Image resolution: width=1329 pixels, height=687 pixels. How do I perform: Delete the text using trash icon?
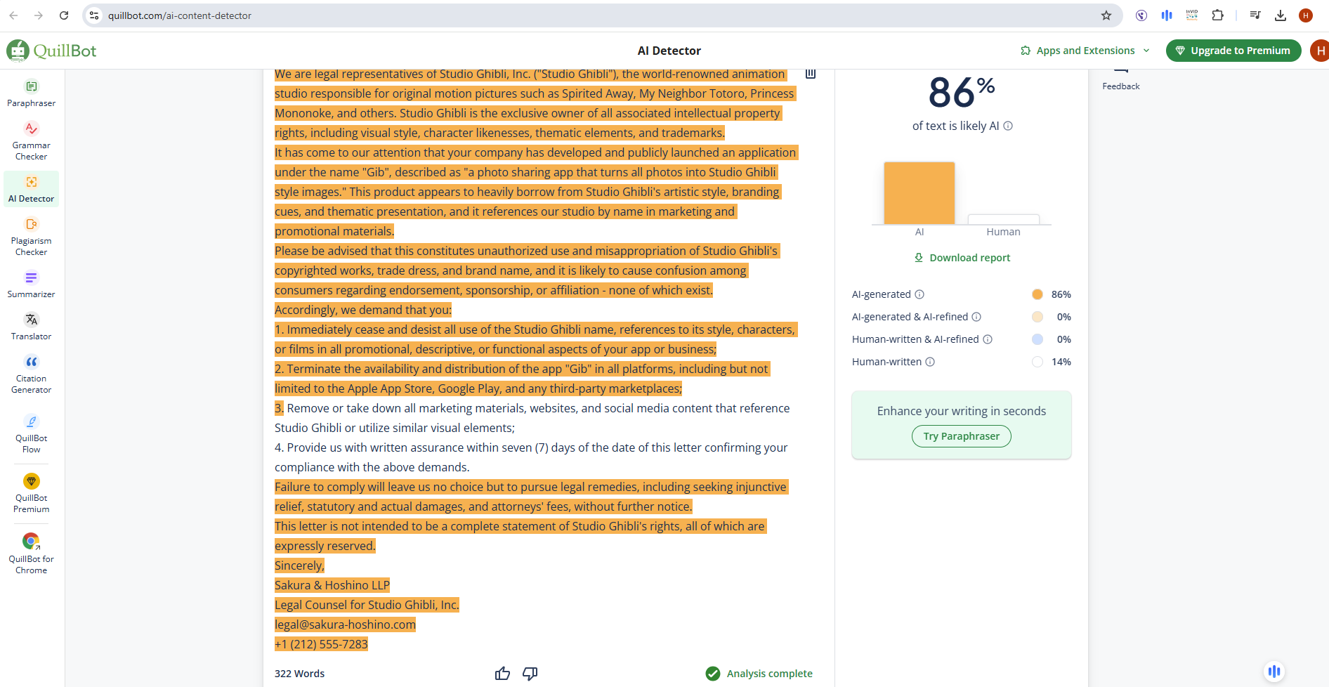810,74
